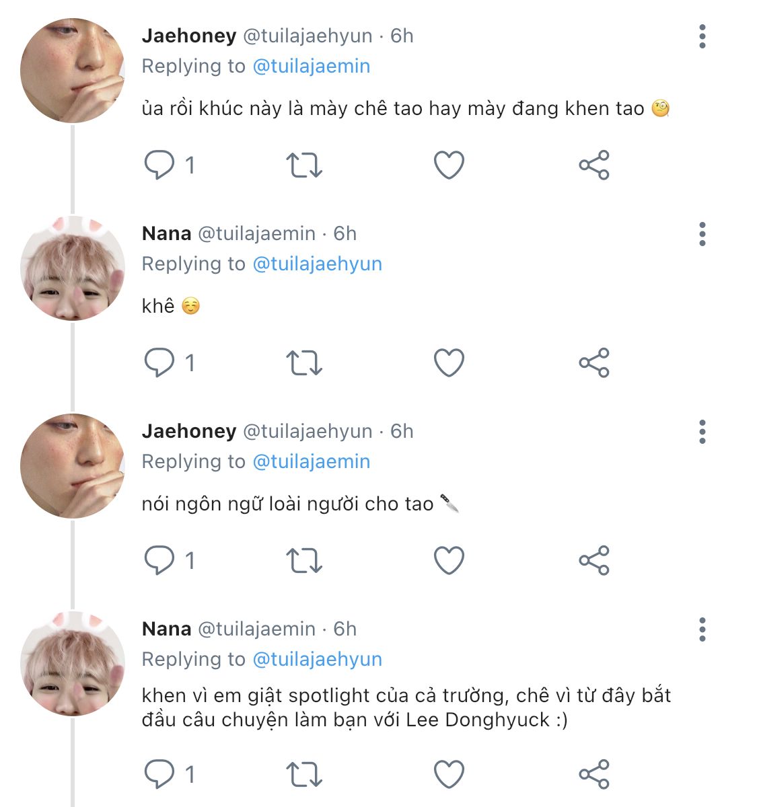Open more options for Jaehoney's first tweet
Viewport: 757px width, 807px height.
[x=702, y=36]
